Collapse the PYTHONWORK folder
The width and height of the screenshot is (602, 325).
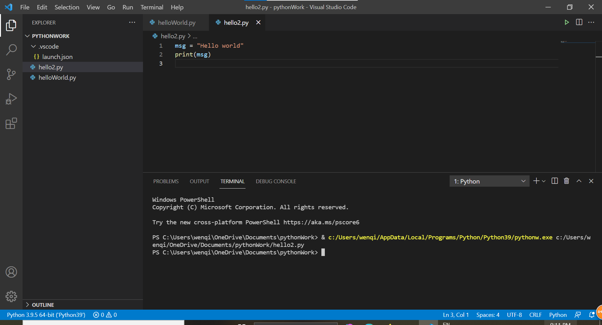point(27,36)
